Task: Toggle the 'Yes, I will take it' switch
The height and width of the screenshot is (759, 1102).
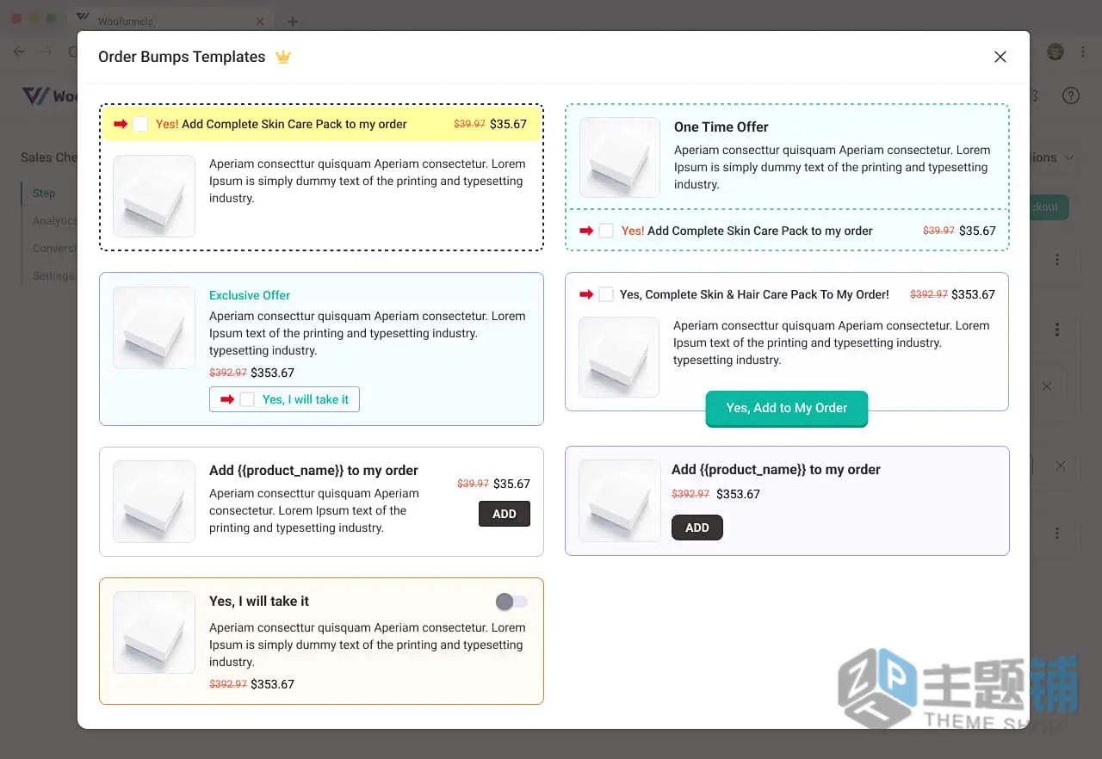Action: [511, 602]
